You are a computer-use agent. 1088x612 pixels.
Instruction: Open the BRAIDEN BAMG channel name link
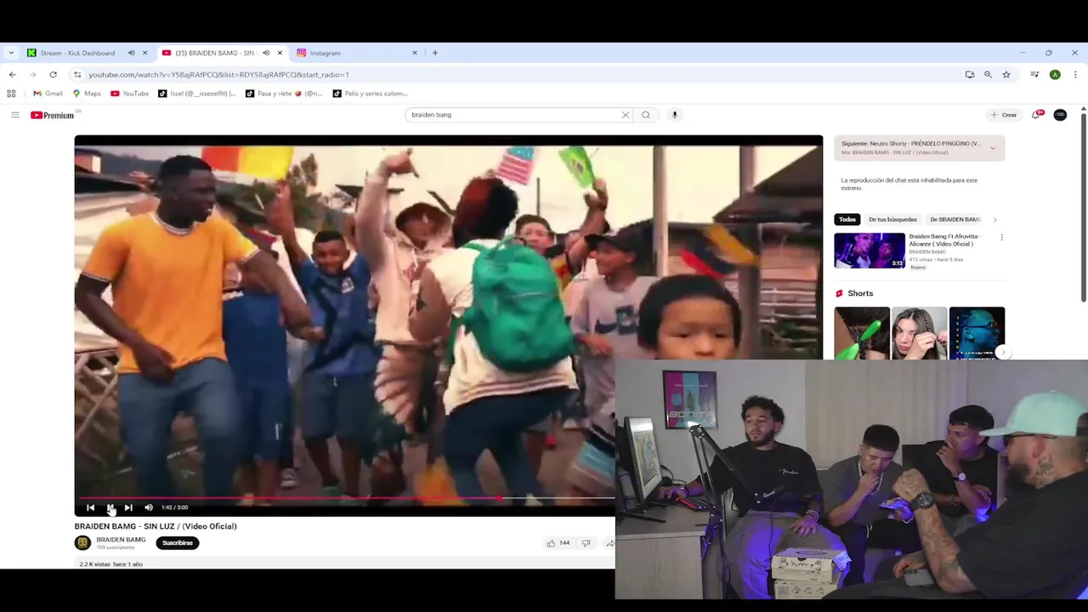[121, 540]
